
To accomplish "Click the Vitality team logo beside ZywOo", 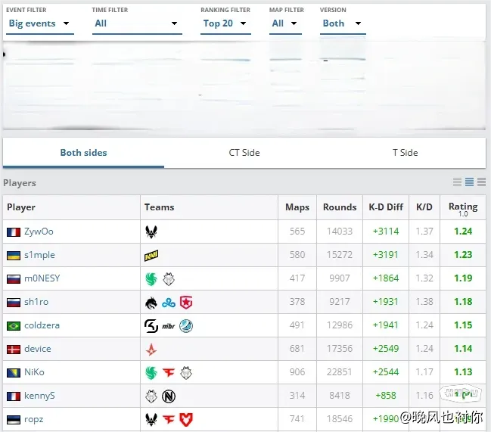I will [x=151, y=232].
